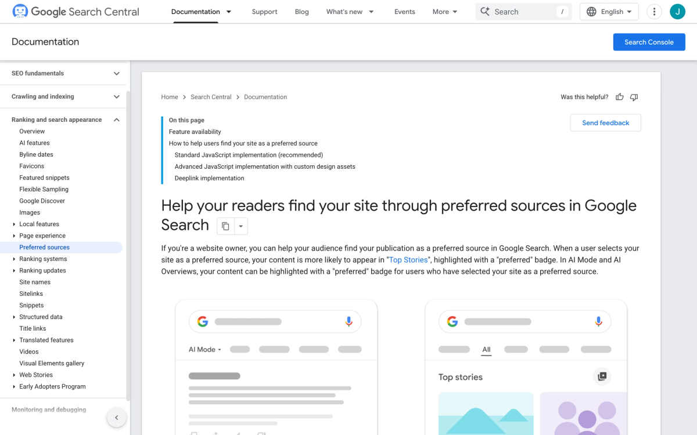Click the Search Console button
This screenshot has height=435, width=697.
pos(649,42)
